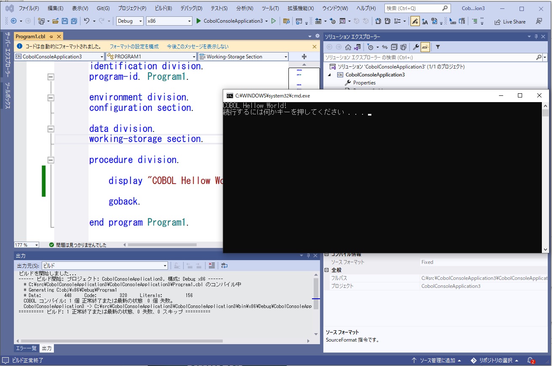The width and height of the screenshot is (552, 366).
Task: Click the フォーマットの設定を構成 link
Action: coord(134,47)
